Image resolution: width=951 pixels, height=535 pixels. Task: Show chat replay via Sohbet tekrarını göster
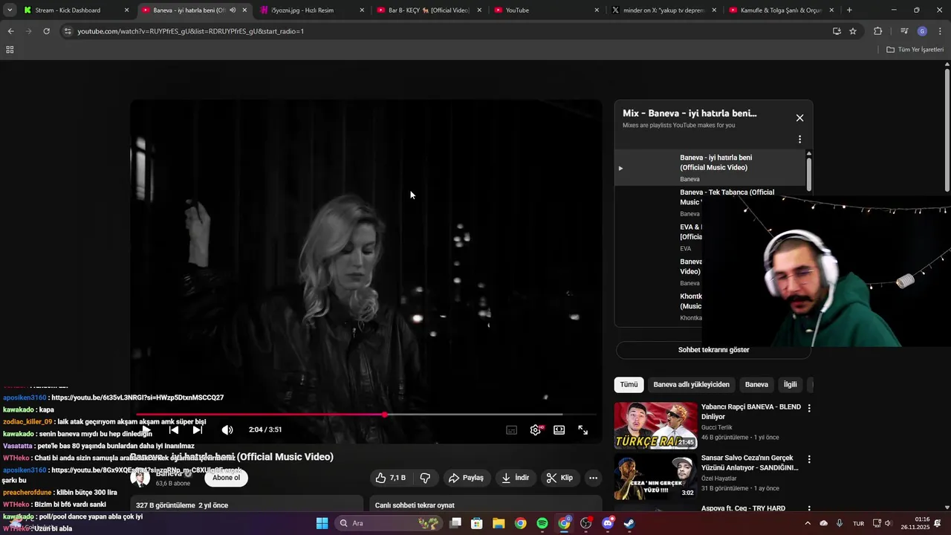[713, 350]
